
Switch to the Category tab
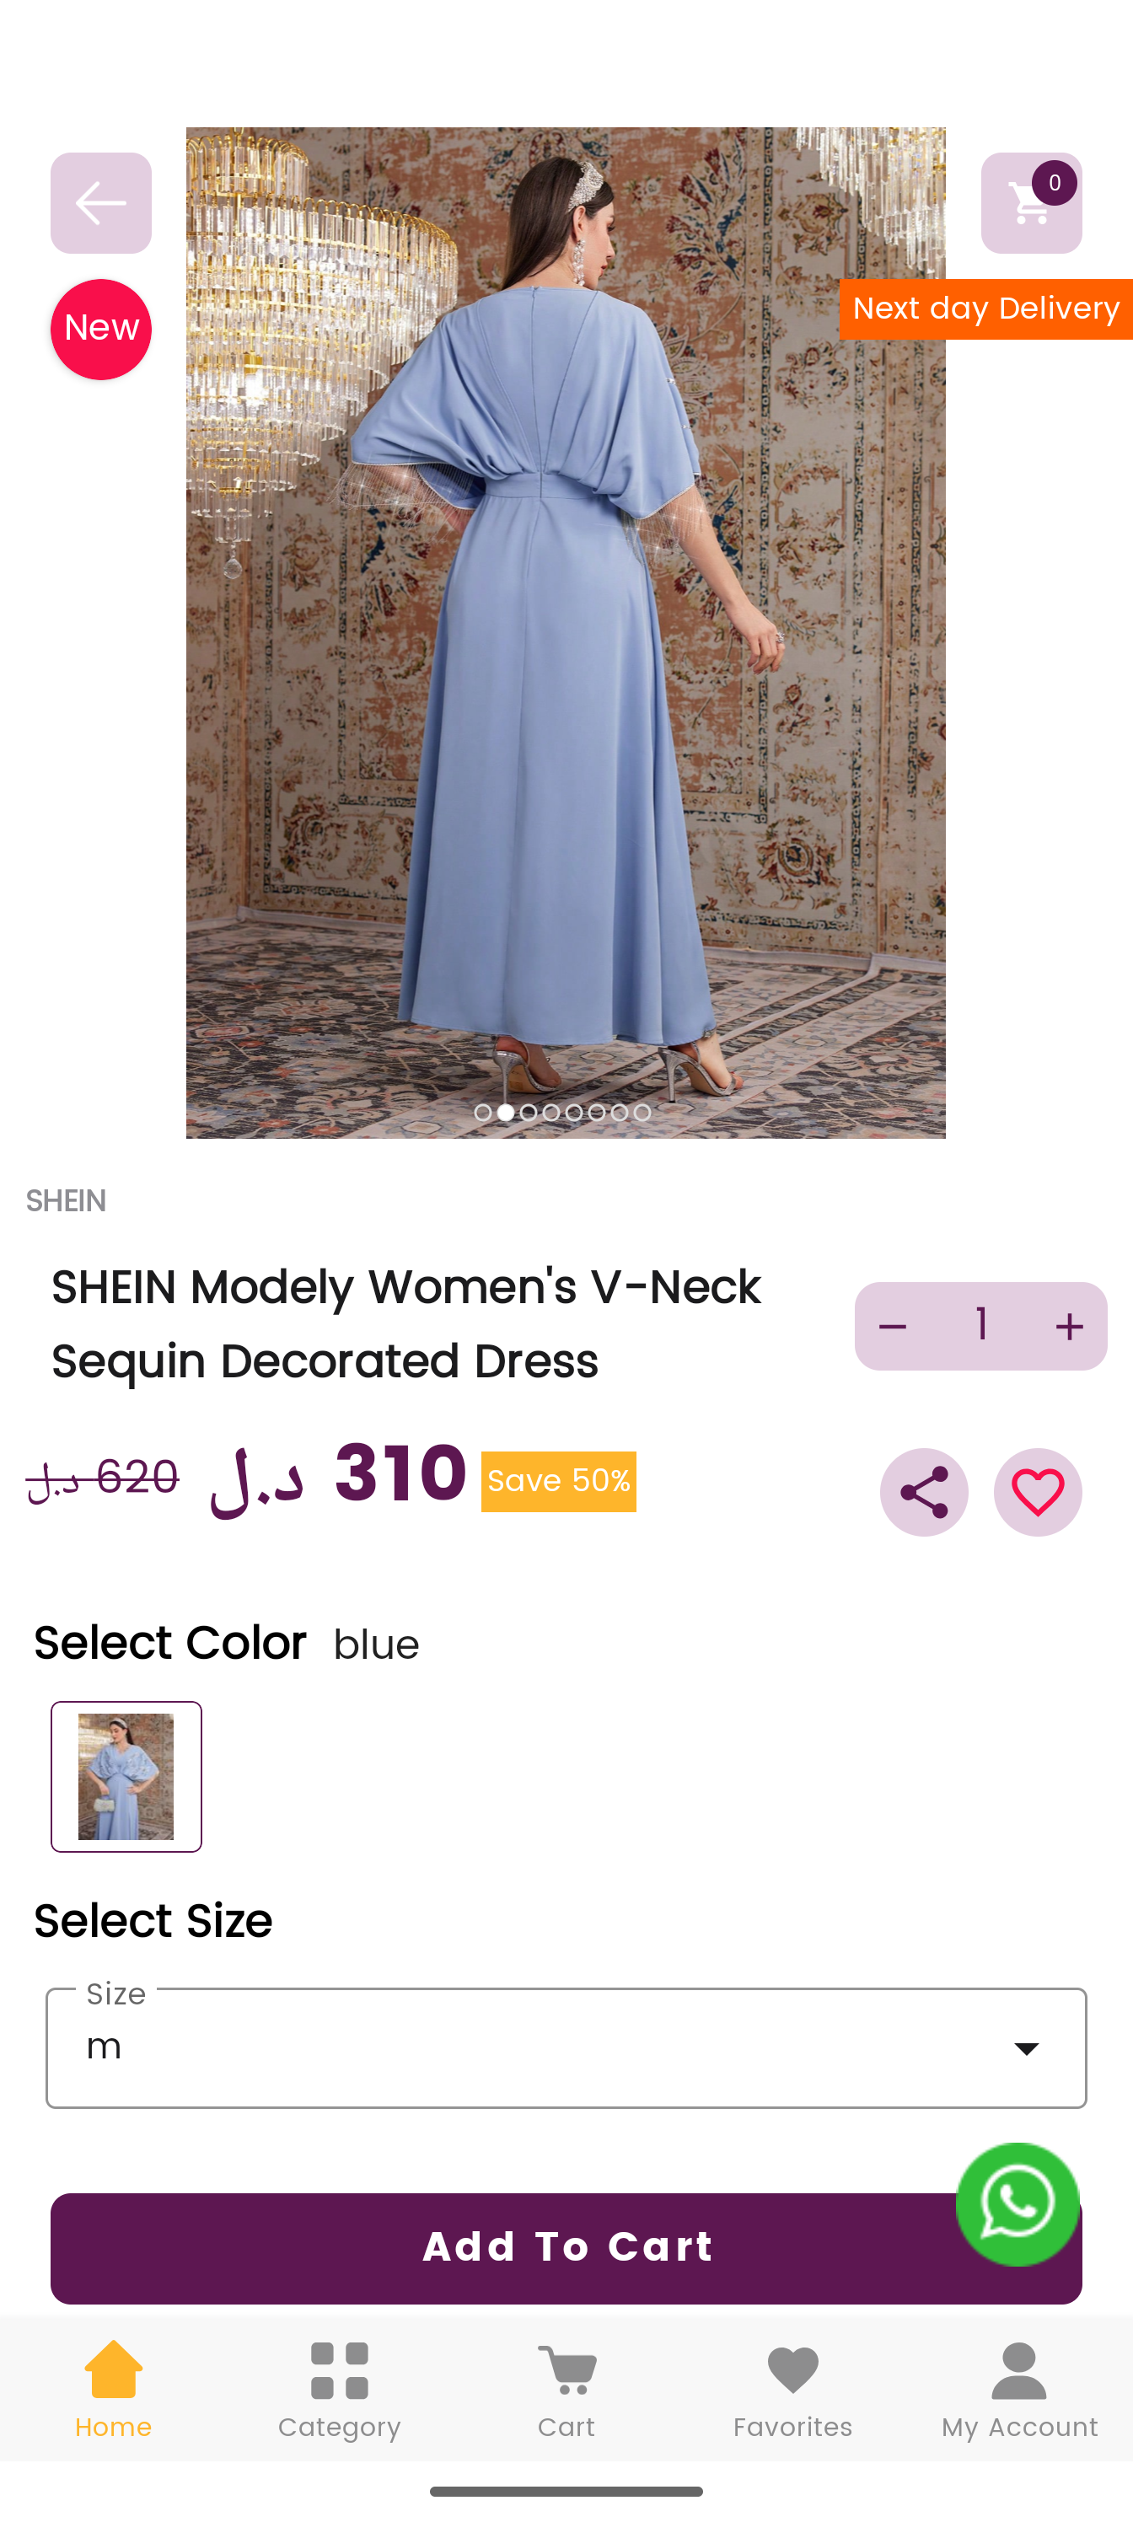click(340, 2389)
